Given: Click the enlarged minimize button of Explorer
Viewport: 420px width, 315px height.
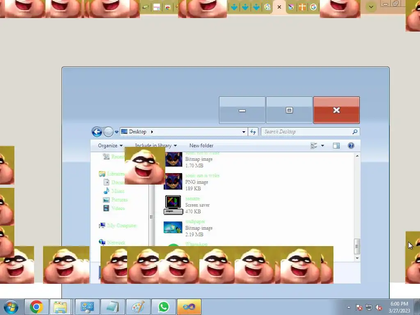Looking at the screenshot, I should [x=242, y=110].
